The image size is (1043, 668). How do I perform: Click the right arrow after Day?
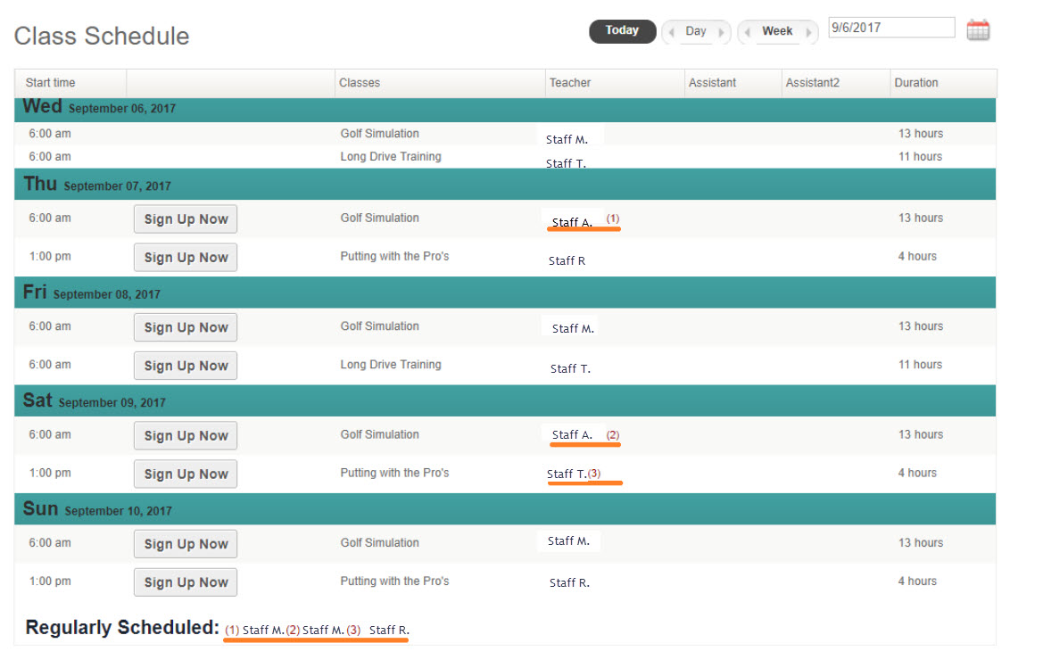[723, 31]
